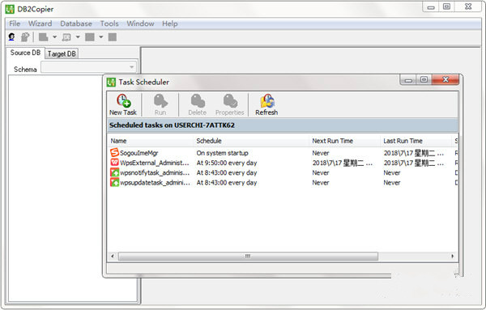Open the Help menu
The height and width of the screenshot is (310, 486).
point(169,23)
